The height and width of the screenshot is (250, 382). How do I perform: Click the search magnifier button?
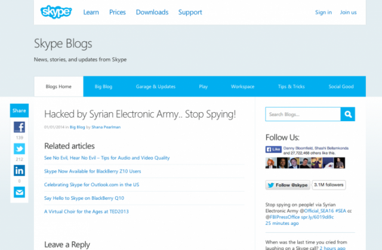[x=347, y=115]
